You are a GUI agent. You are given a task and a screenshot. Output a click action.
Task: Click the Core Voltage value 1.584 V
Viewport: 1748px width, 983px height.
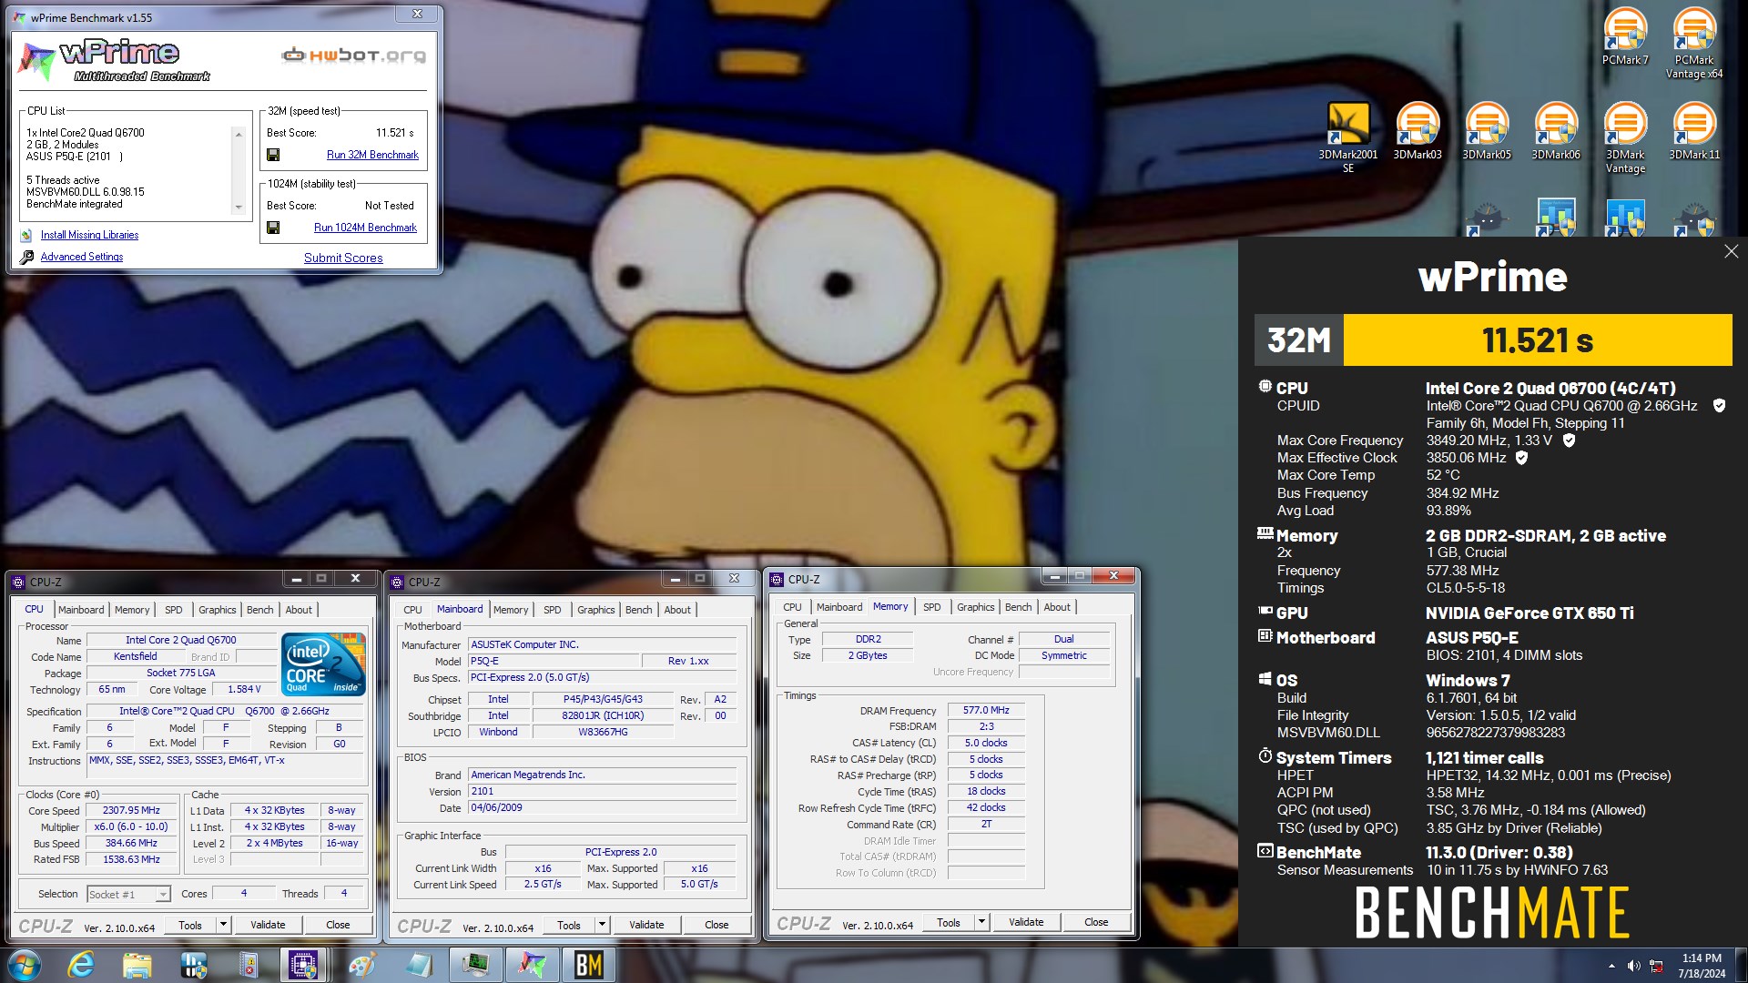click(x=244, y=690)
